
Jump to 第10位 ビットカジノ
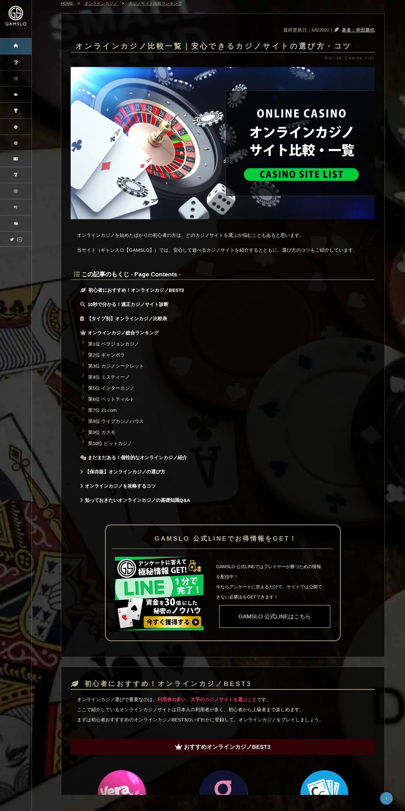[x=110, y=443]
